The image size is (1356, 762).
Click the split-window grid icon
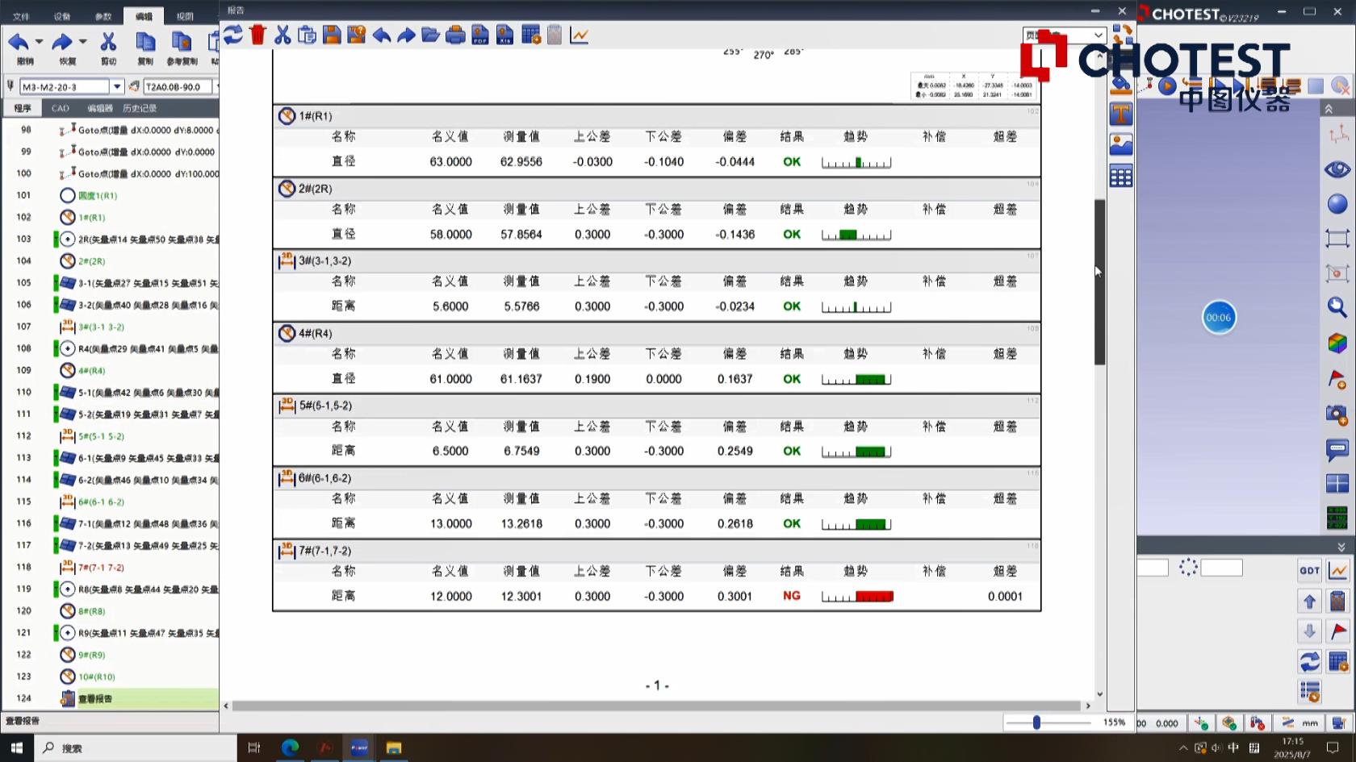(x=1337, y=484)
